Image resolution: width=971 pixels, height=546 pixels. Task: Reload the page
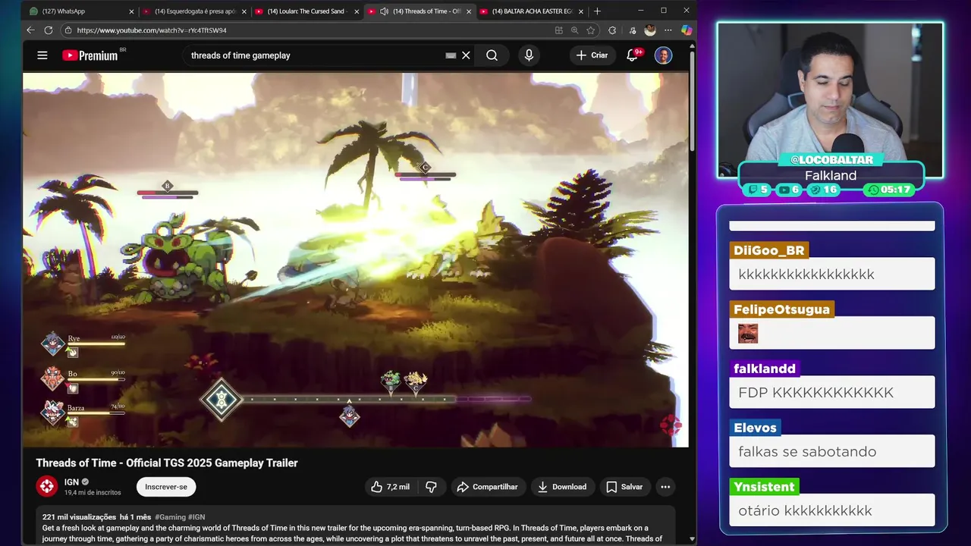click(49, 30)
